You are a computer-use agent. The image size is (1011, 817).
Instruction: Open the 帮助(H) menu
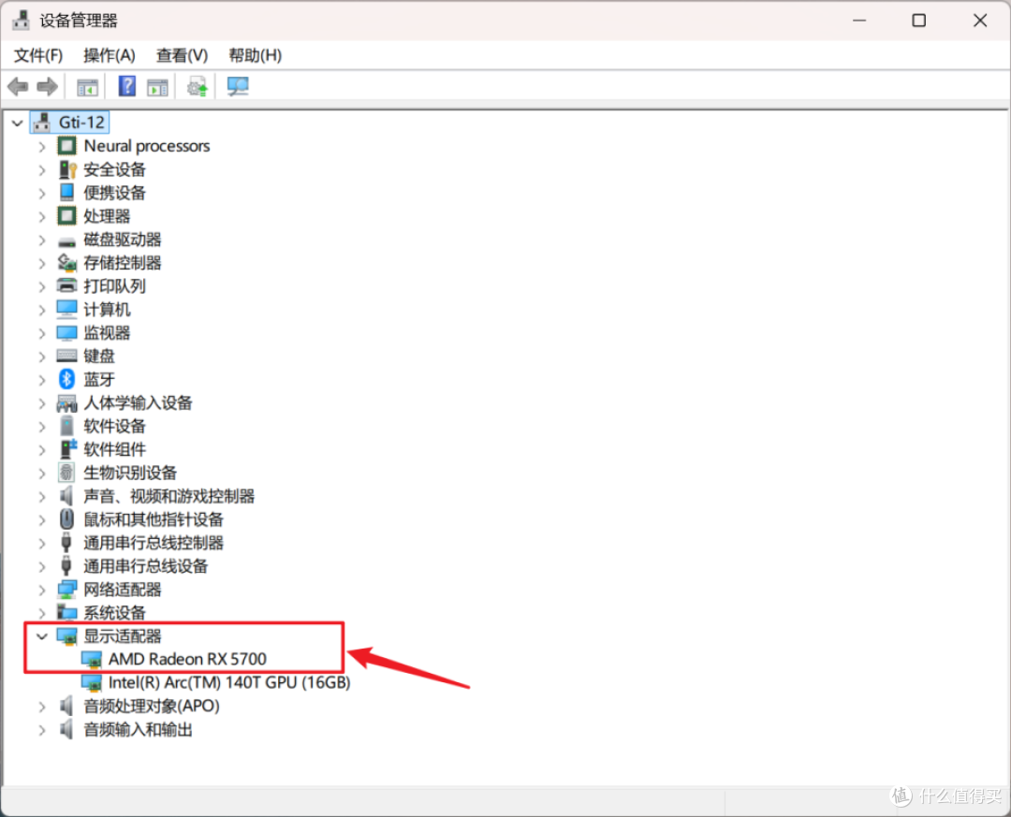pos(256,55)
